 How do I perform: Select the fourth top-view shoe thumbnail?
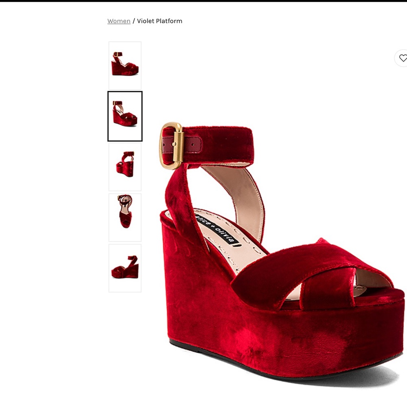(x=125, y=217)
